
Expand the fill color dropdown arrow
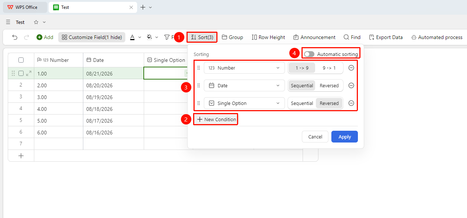(157, 37)
